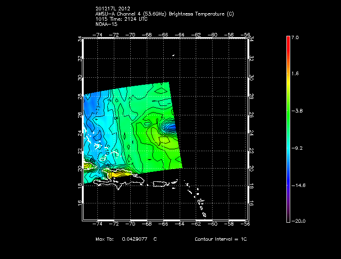Click the bottom axis longitude label "-62"

[196, 224]
